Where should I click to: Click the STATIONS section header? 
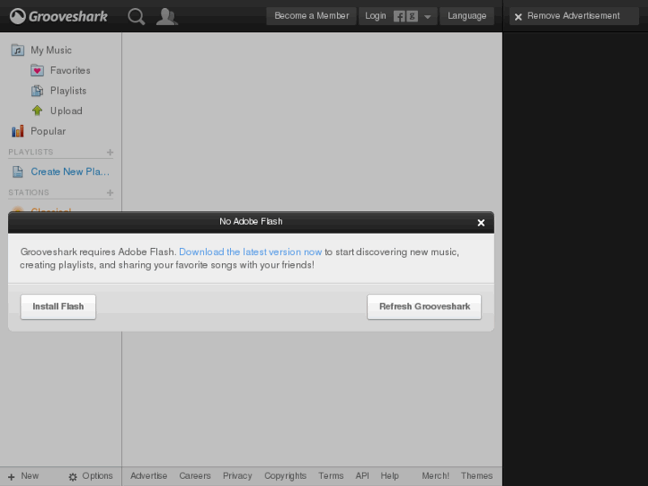coord(29,193)
